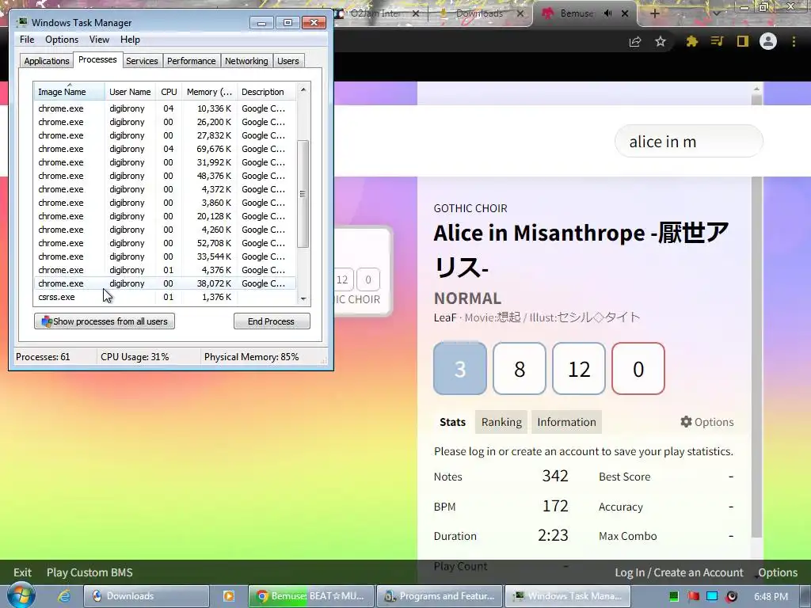The width and height of the screenshot is (811, 608).
Task: Sort processes by User Name column
Action: (x=130, y=92)
